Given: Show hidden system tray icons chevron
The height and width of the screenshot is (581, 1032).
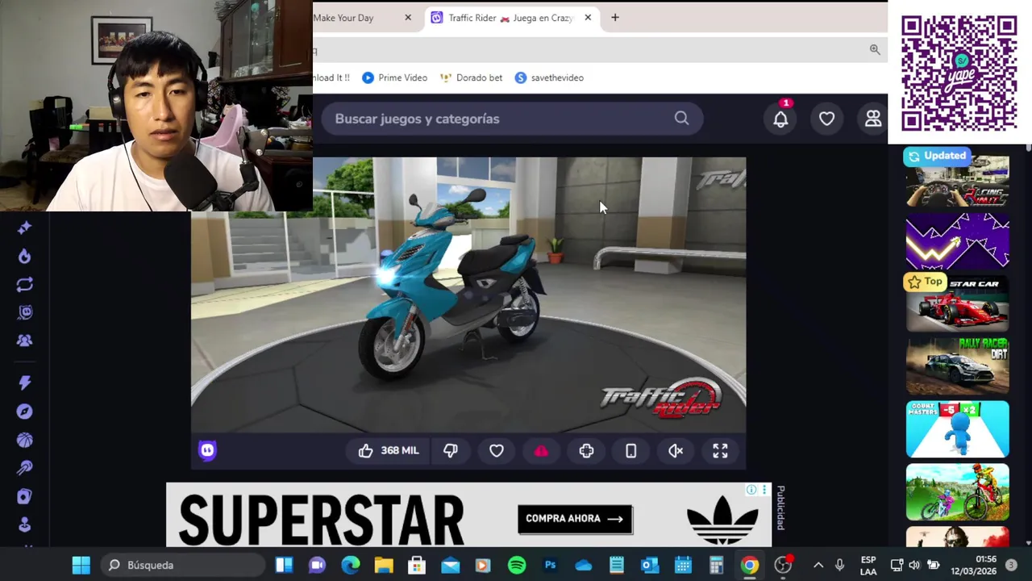Looking at the screenshot, I should click(x=818, y=565).
